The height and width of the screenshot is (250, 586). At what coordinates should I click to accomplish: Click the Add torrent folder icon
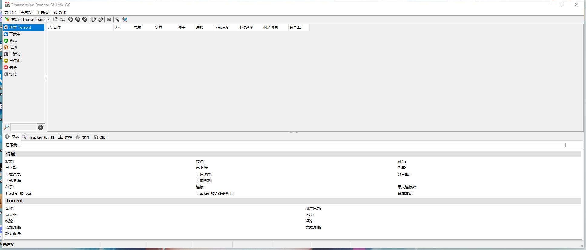click(x=55, y=19)
